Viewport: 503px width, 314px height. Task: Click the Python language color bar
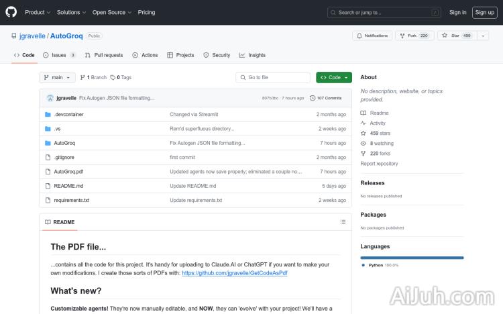coord(412,258)
